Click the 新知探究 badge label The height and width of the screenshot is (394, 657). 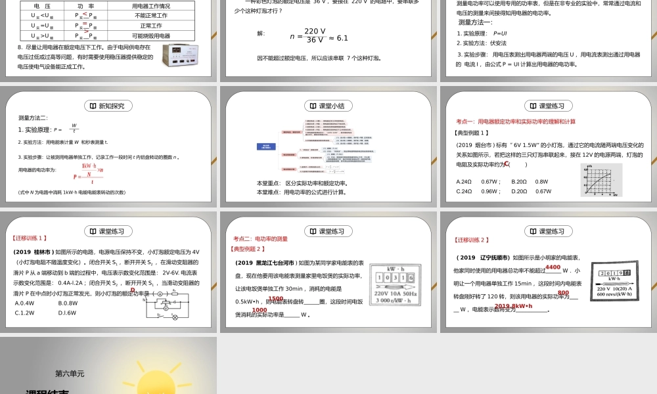[x=112, y=106]
